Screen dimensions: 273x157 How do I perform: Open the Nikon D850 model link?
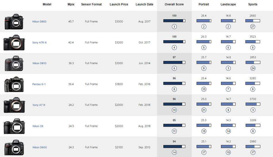[39, 22]
